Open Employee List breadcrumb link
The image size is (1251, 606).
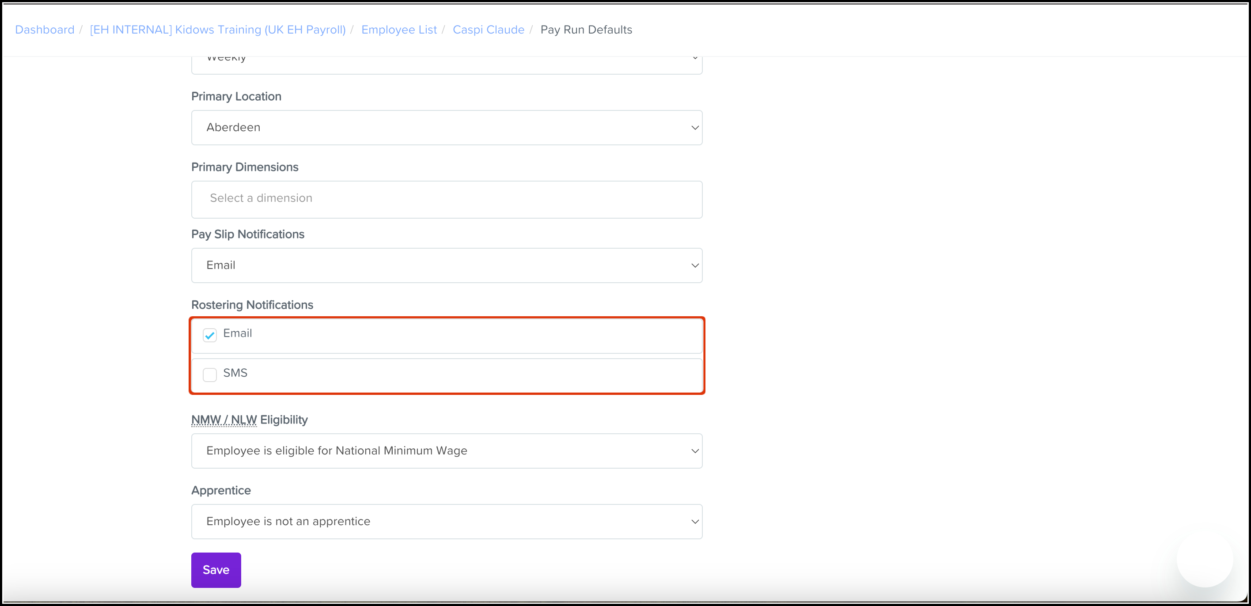pyautogui.click(x=399, y=30)
